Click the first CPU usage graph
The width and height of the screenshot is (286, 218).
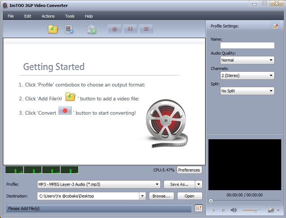click(14, 170)
